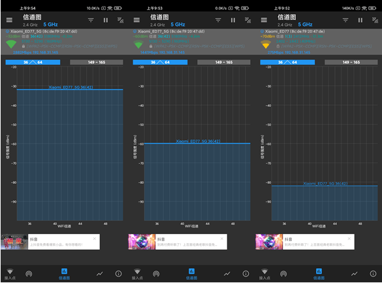This screenshot has height=283, width=382.
Task: Open channel rating icon in 9:54 screen
Action: click(x=29, y=274)
